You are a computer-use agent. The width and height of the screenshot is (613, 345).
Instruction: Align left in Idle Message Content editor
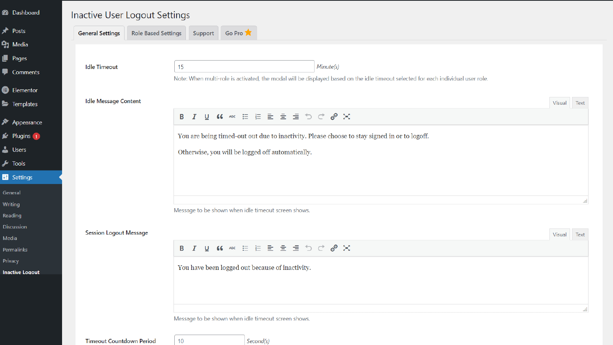[x=270, y=117]
